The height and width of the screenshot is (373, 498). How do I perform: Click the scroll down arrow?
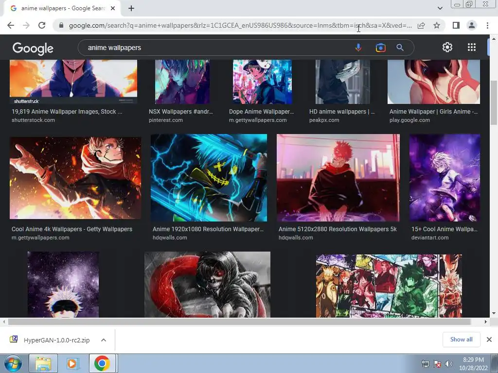pyautogui.click(x=494, y=313)
